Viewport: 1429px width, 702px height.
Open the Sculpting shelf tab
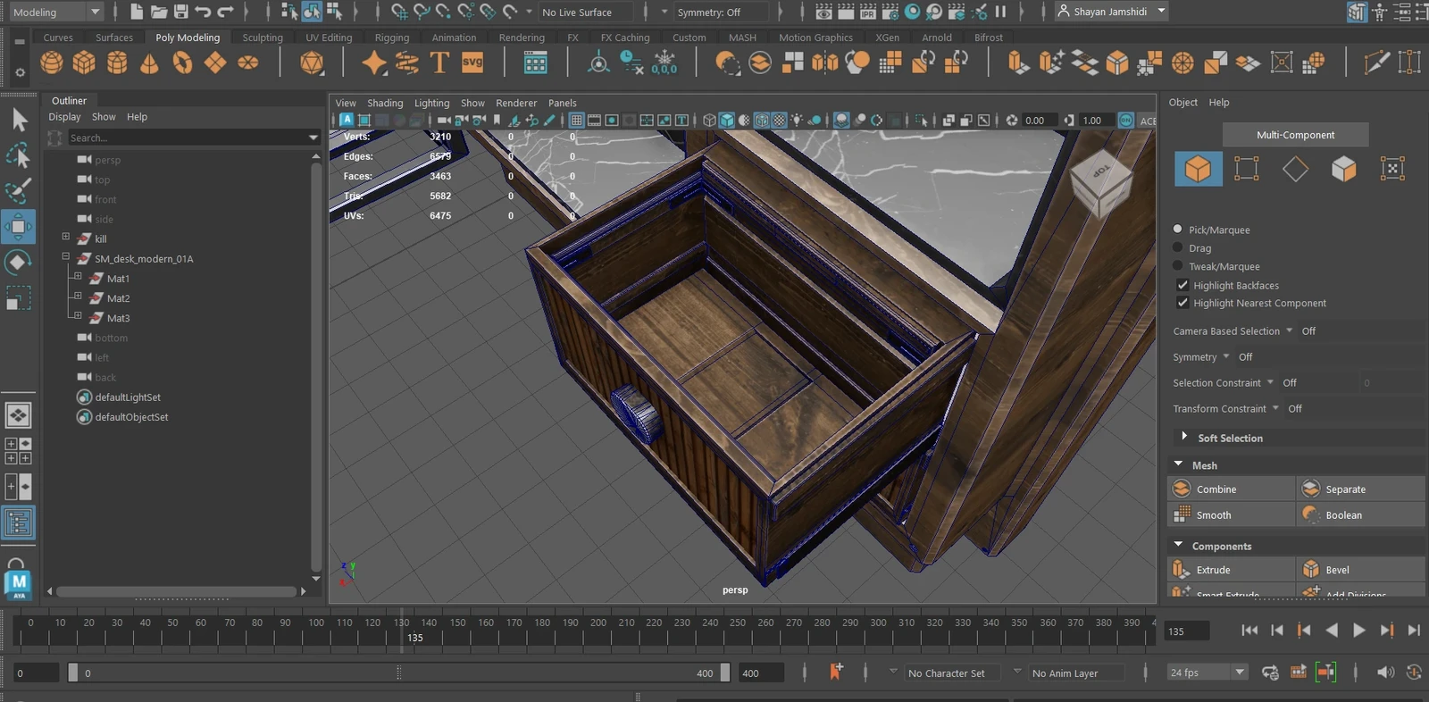pos(263,38)
